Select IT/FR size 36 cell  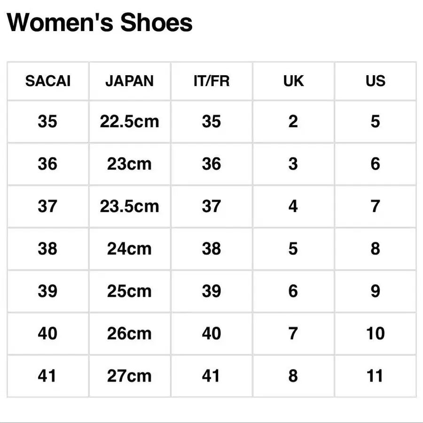tap(211, 164)
